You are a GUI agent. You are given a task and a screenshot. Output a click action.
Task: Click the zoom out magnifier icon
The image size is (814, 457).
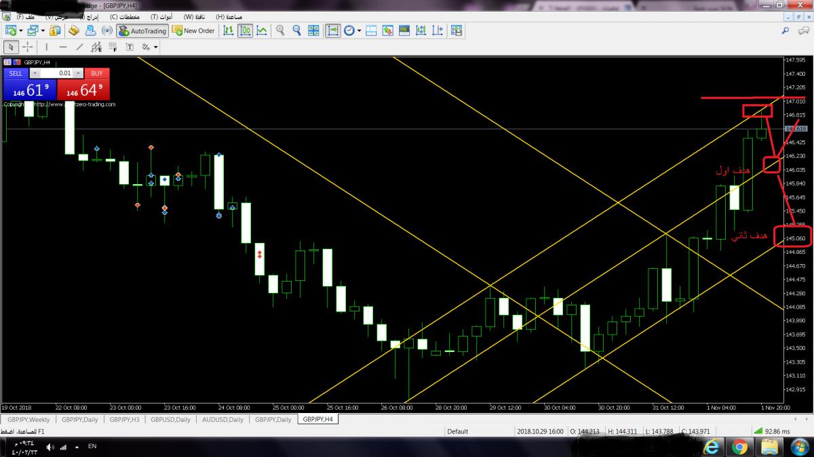click(x=296, y=30)
